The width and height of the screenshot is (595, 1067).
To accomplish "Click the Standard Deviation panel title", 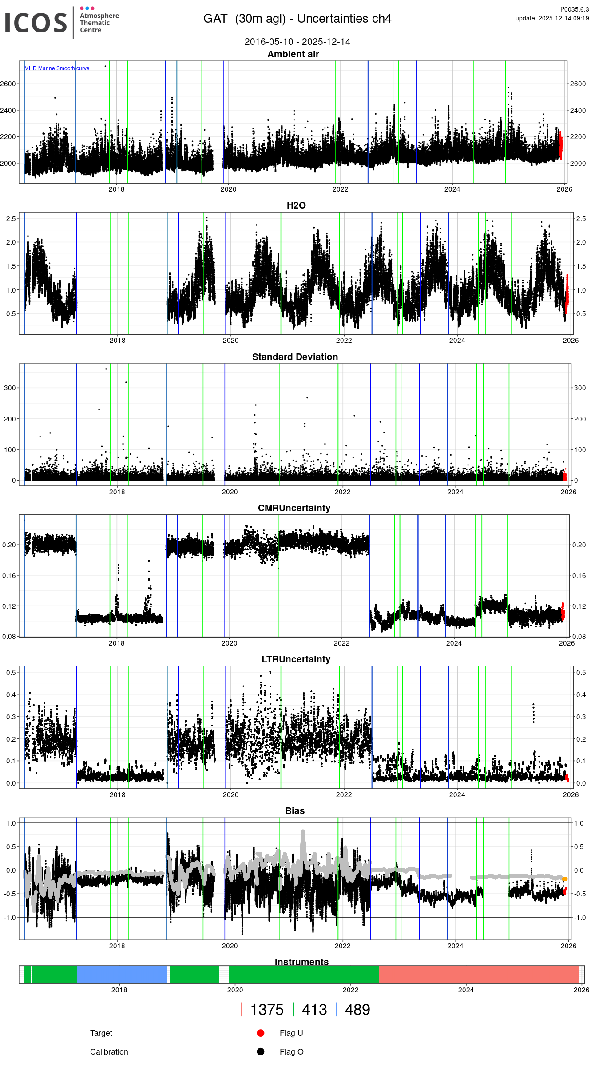I will pyautogui.click(x=295, y=357).
